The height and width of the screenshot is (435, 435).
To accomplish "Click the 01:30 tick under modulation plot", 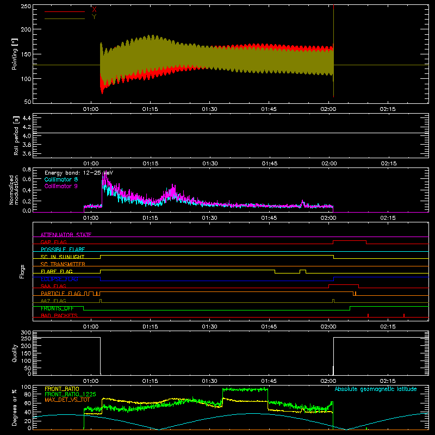I will pos(209,218).
